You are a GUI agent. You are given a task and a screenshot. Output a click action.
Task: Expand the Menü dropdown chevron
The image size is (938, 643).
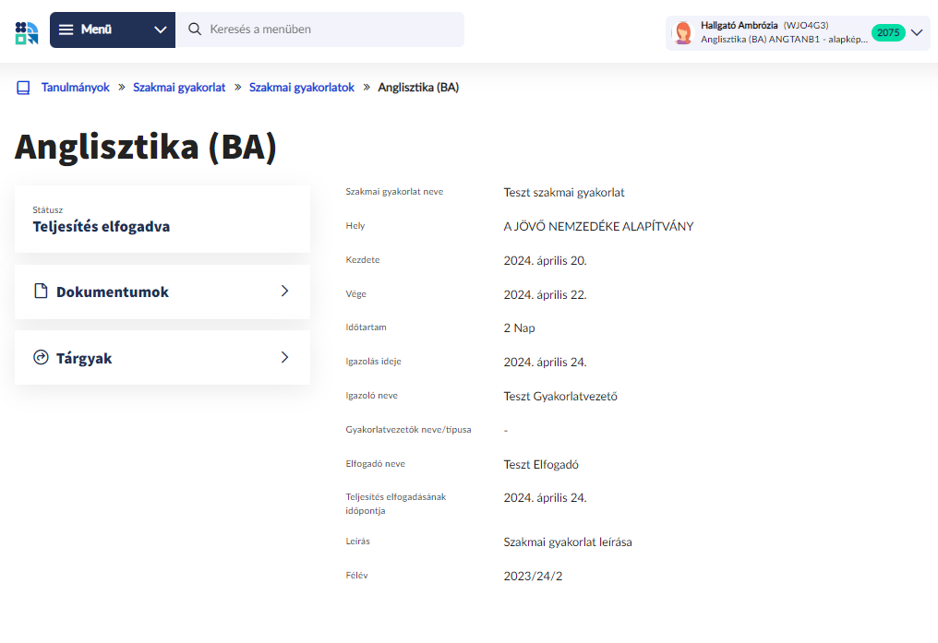point(161,30)
